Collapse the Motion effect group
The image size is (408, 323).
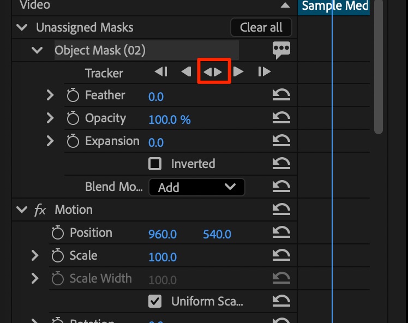coord(22,210)
